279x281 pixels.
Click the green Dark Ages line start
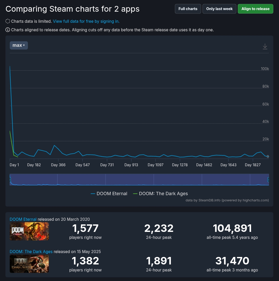(x=10, y=131)
